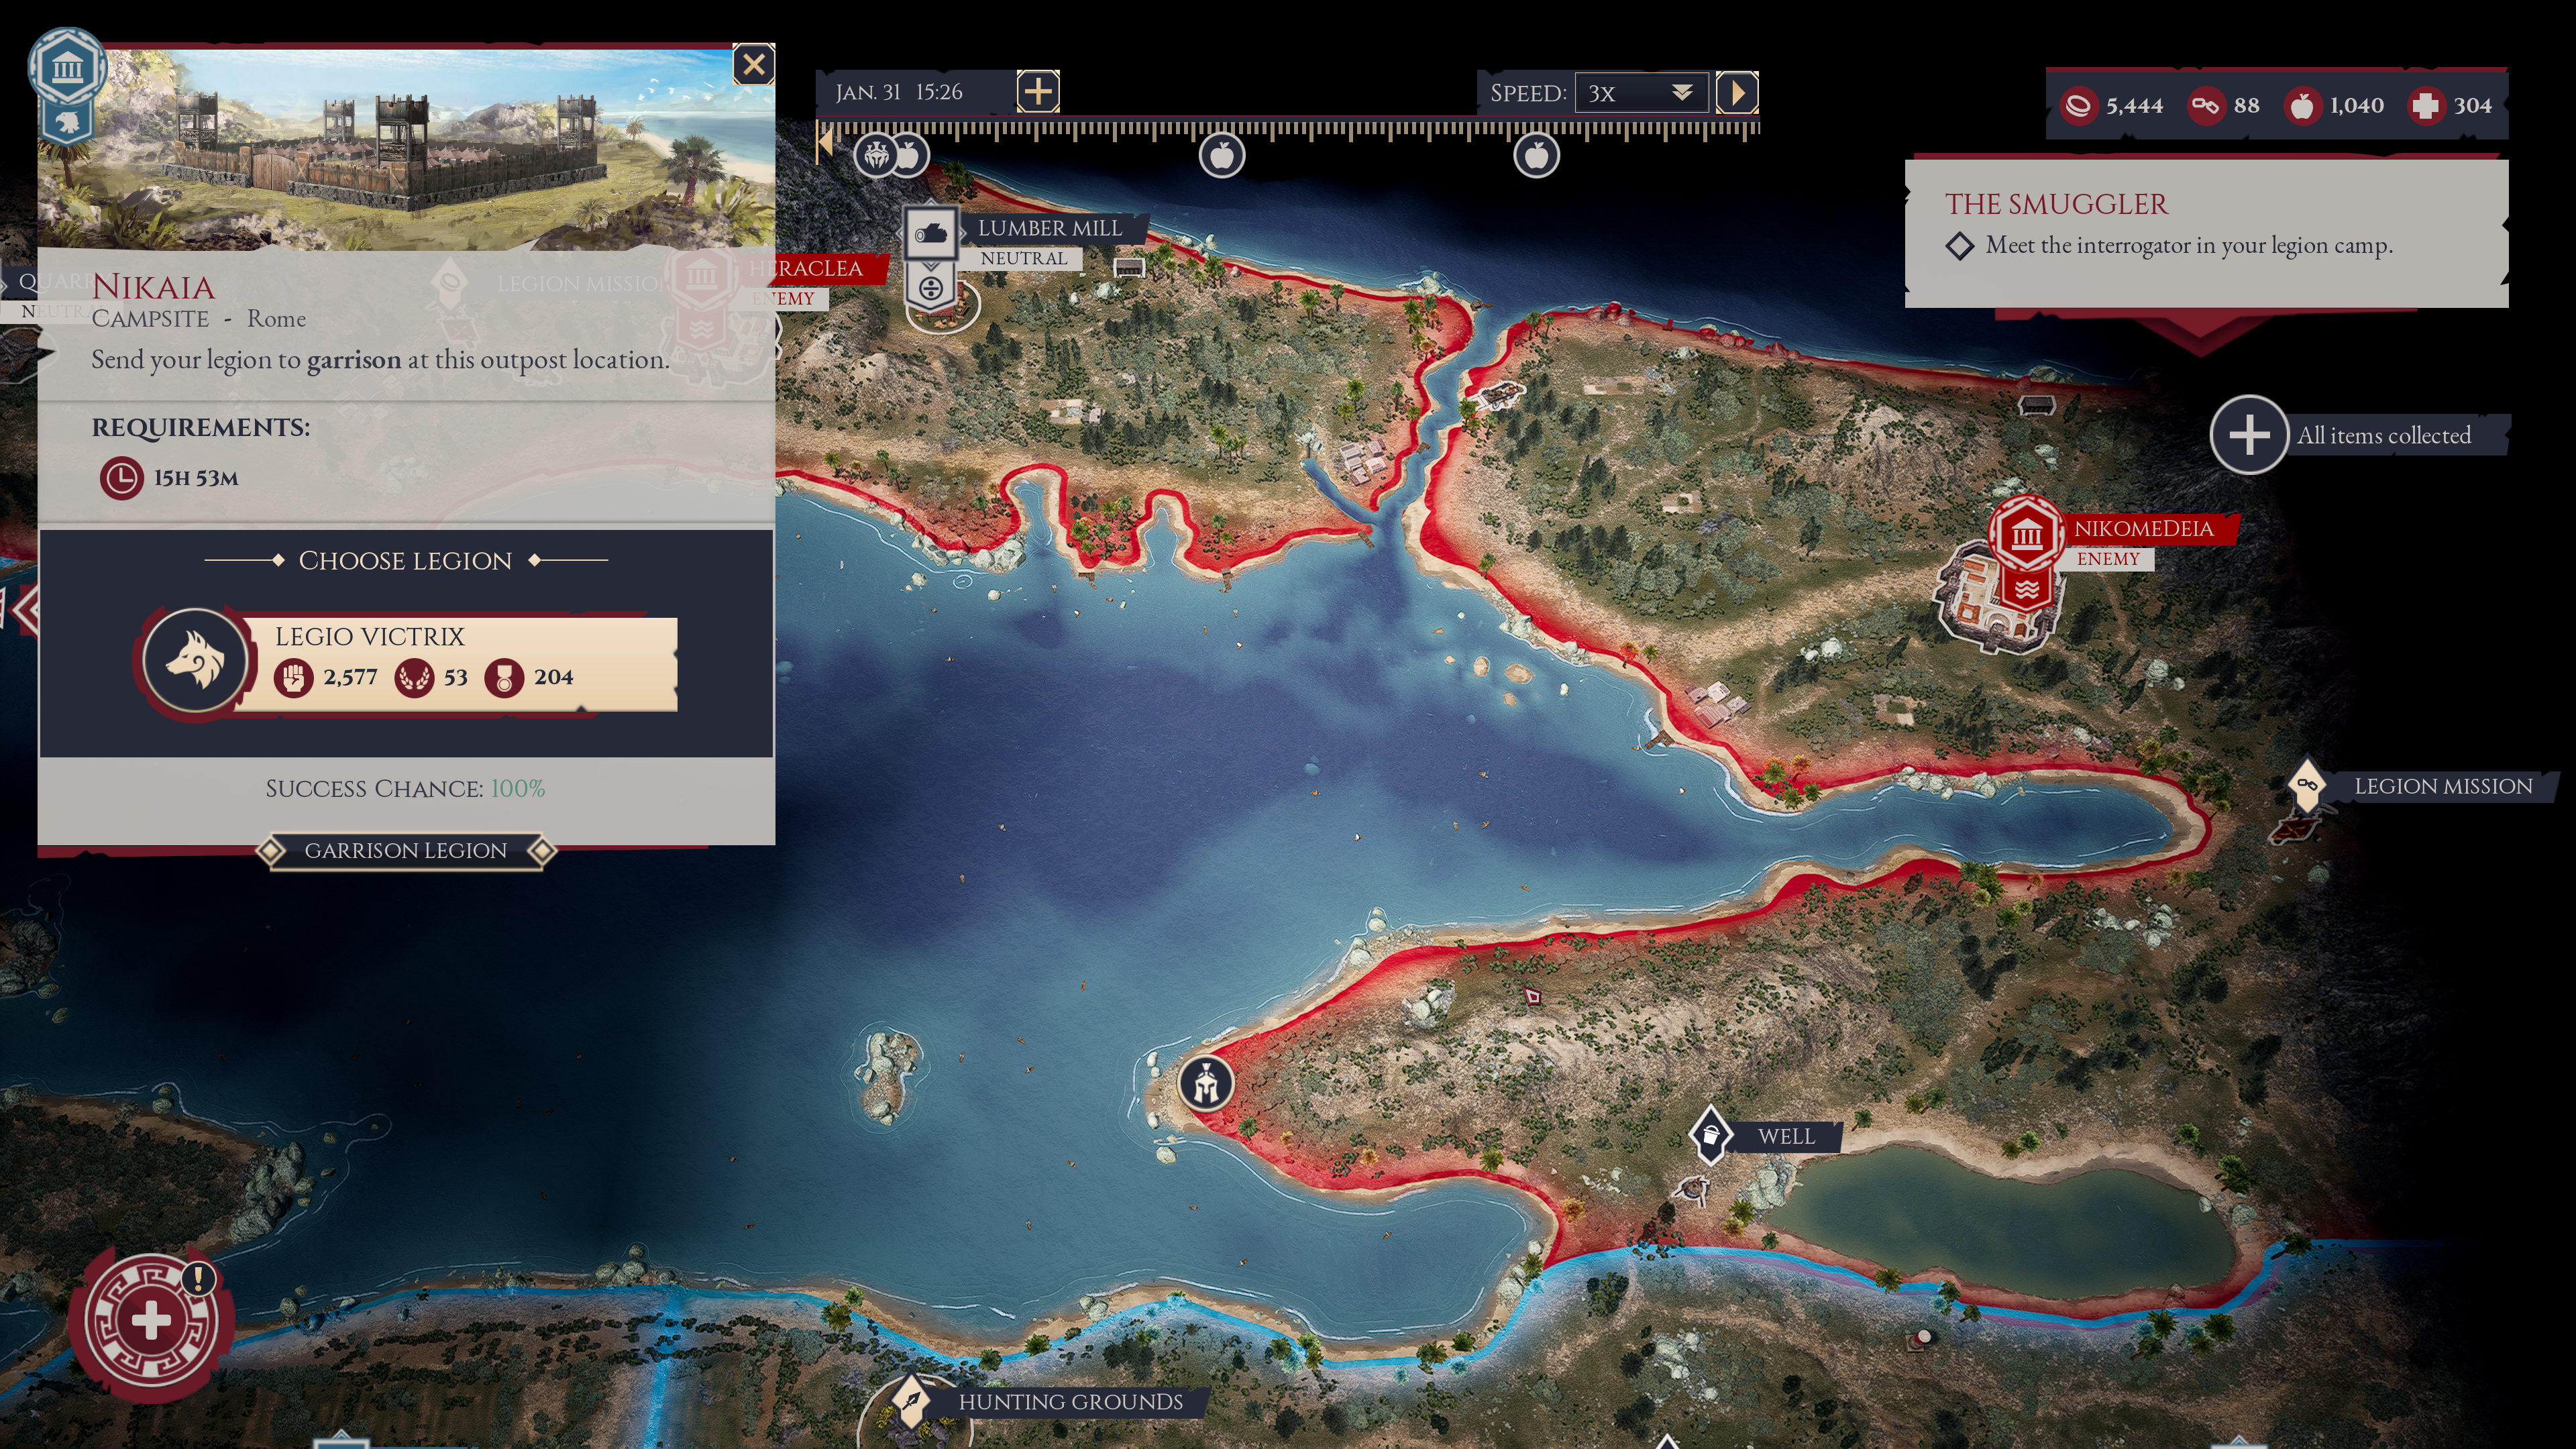Image resolution: width=2576 pixels, height=1449 pixels.
Task: Click the play time-advance button
Action: 1737,93
